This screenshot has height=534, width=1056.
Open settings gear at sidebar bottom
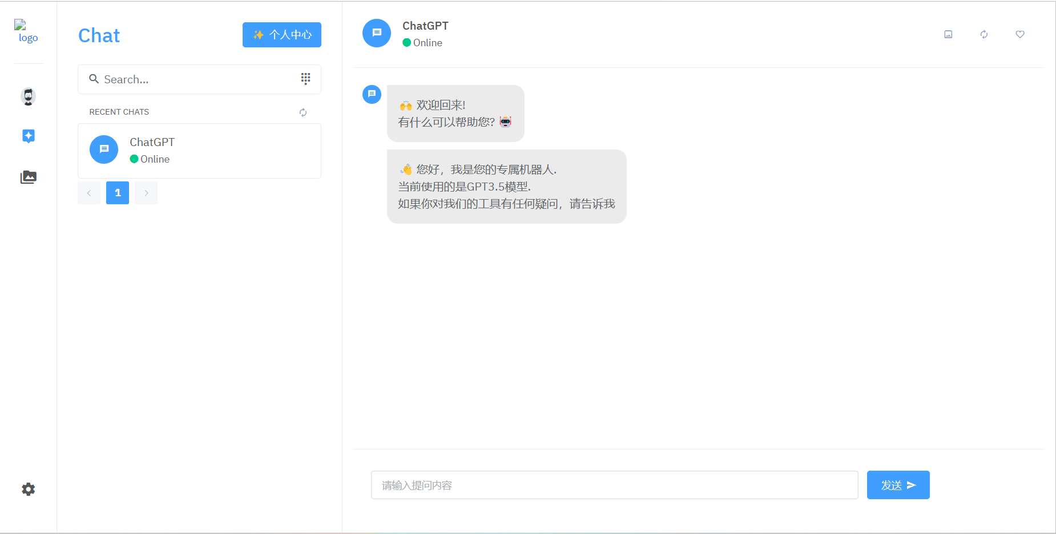[28, 489]
